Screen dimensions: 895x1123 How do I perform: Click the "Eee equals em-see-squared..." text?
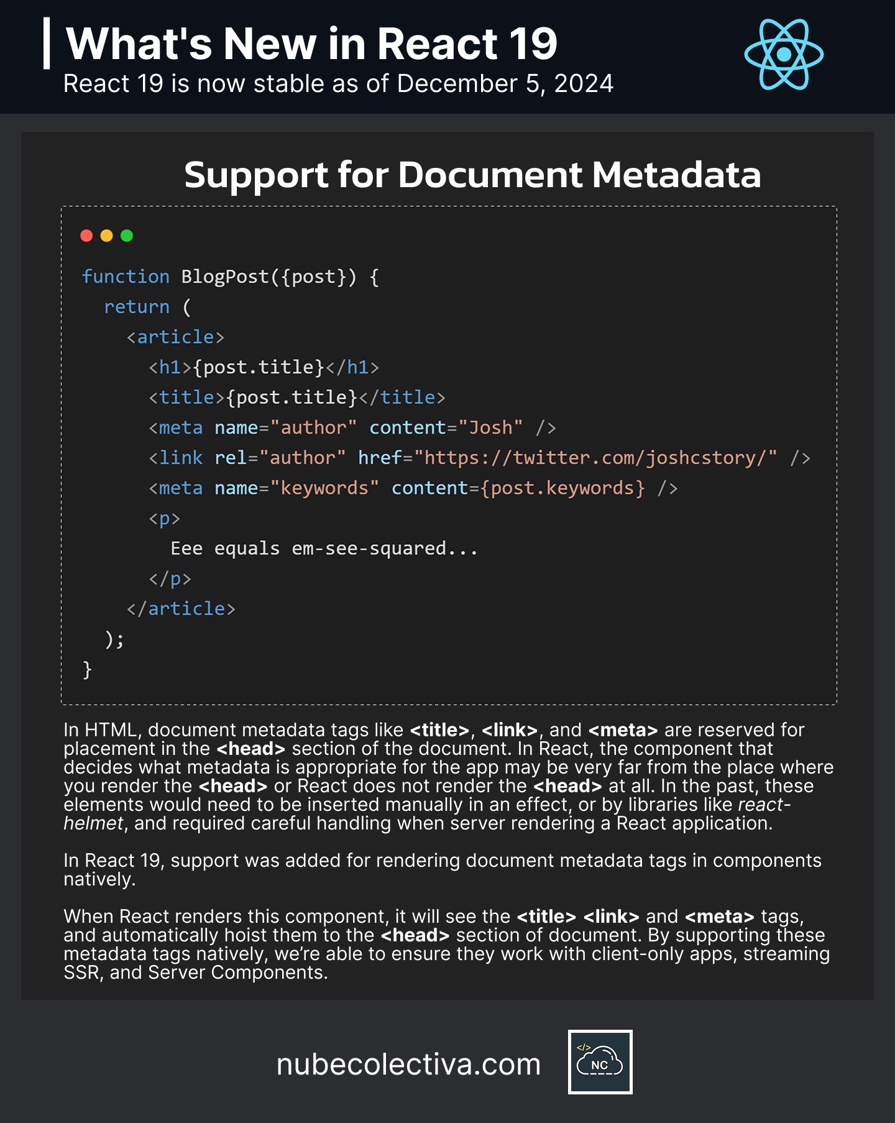tap(324, 548)
